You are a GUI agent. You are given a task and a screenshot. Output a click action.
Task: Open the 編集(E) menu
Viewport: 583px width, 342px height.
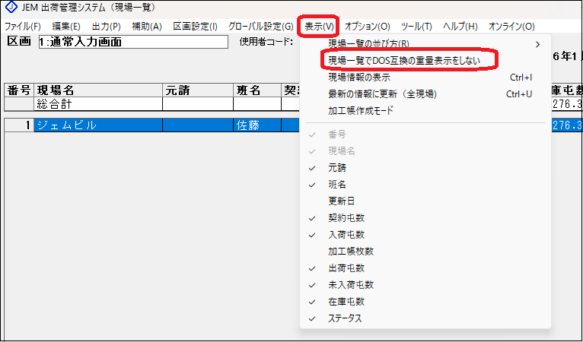(65, 27)
